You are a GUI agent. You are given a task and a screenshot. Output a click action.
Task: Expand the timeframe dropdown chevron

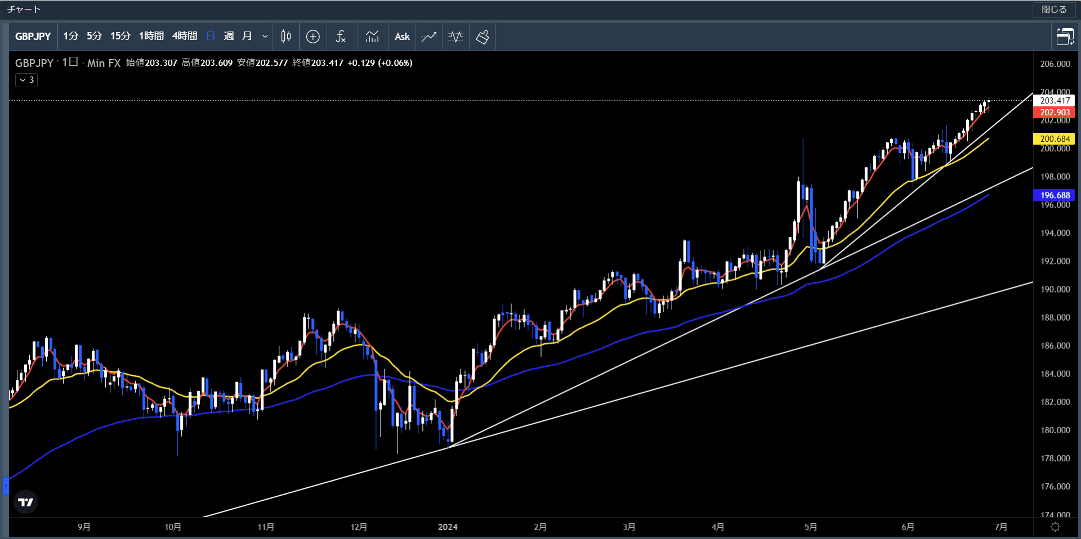click(265, 37)
